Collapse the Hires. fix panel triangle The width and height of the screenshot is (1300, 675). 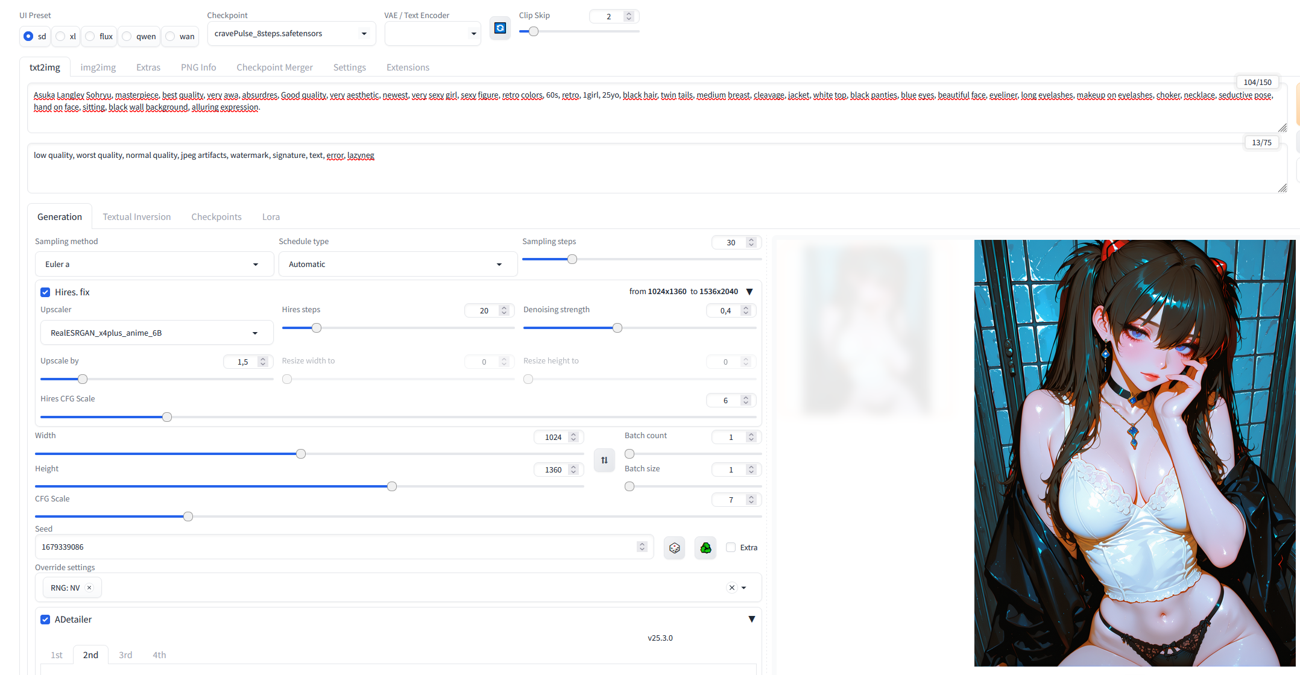tap(749, 292)
